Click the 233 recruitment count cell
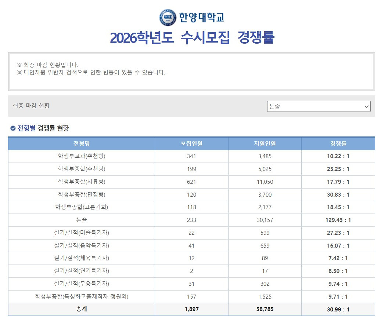Viewport: 381px width, 321px height. 191,220
